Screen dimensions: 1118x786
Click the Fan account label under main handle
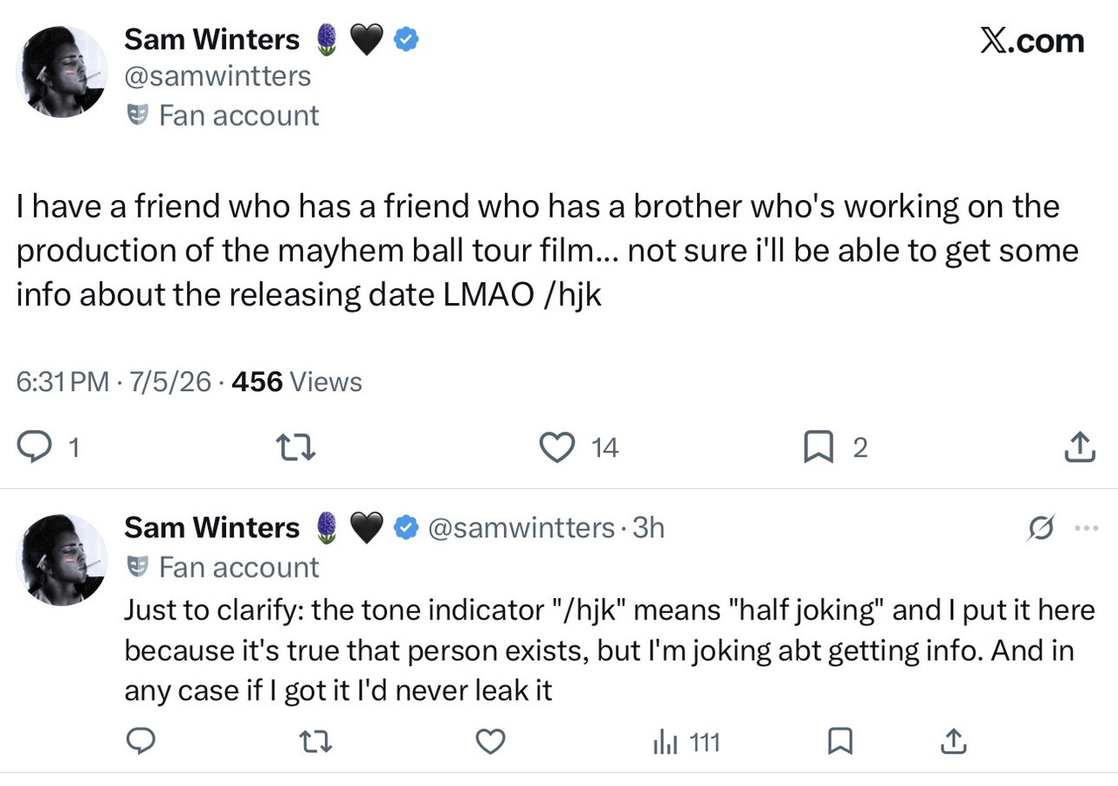(224, 115)
